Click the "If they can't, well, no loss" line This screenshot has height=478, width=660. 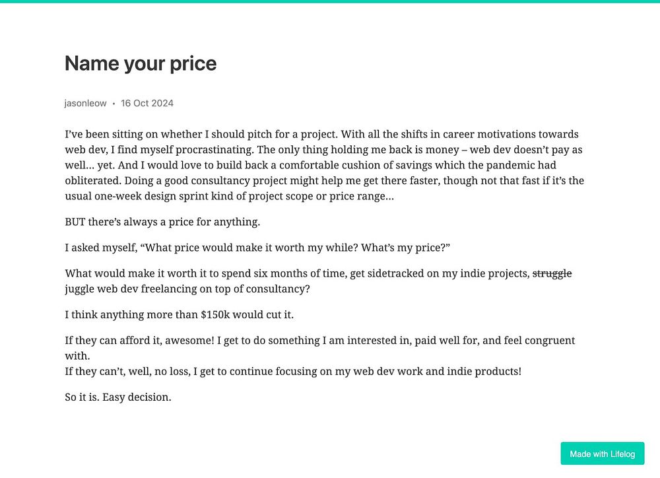pos(293,371)
